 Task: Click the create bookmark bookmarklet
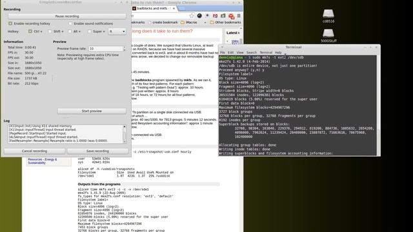(x=163, y=23)
